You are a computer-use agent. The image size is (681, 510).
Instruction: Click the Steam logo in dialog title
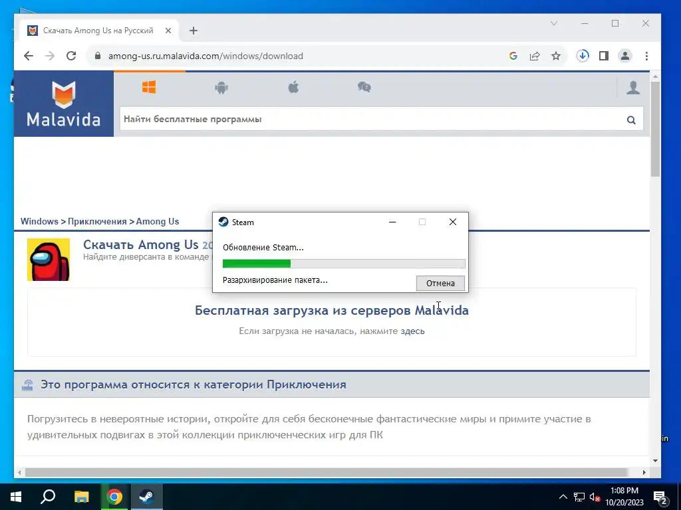[223, 222]
